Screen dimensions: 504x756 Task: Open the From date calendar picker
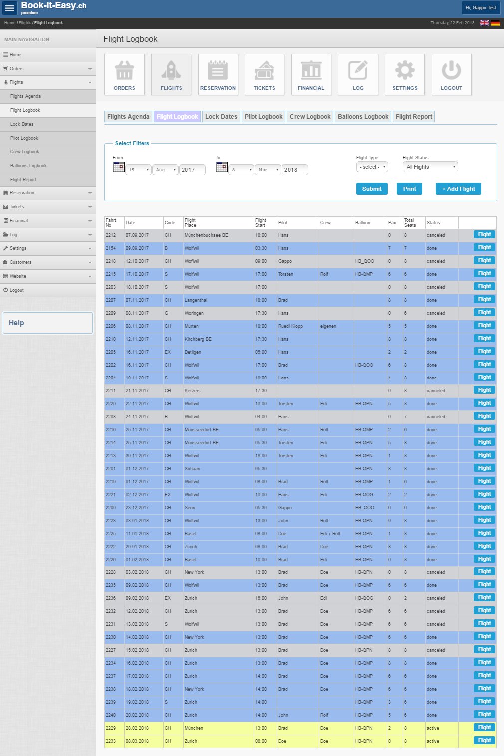pyautogui.click(x=119, y=167)
